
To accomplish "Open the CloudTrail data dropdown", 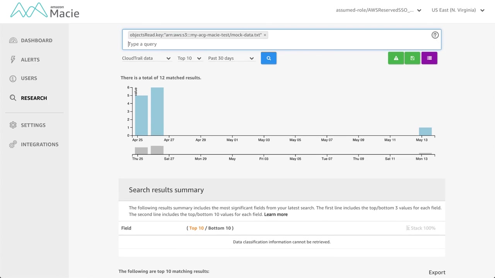I will pyautogui.click(x=146, y=58).
